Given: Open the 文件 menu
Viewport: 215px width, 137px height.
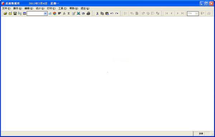Looking at the screenshot, I should tap(6, 8).
